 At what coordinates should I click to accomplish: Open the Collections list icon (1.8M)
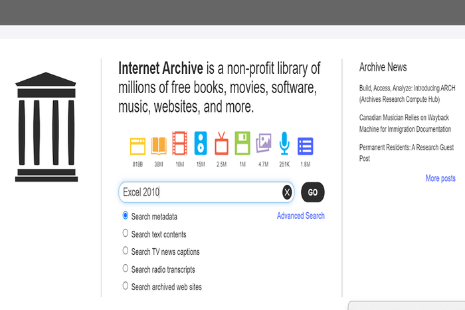pyautogui.click(x=305, y=146)
